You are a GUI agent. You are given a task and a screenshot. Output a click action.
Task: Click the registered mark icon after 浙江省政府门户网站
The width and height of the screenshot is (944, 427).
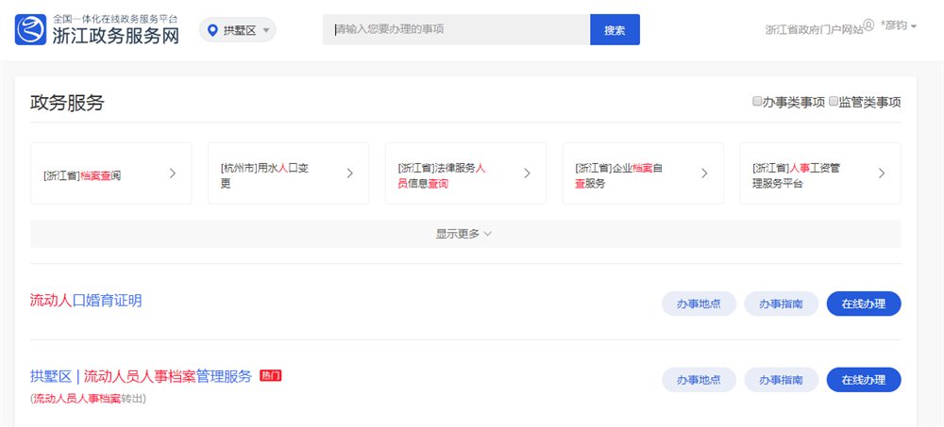point(868,26)
